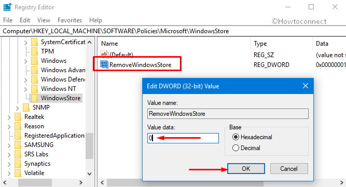The height and width of the screenshot is (187, 346).
Task: Expand the SNMP key
Action: click(x=18, y=108)
